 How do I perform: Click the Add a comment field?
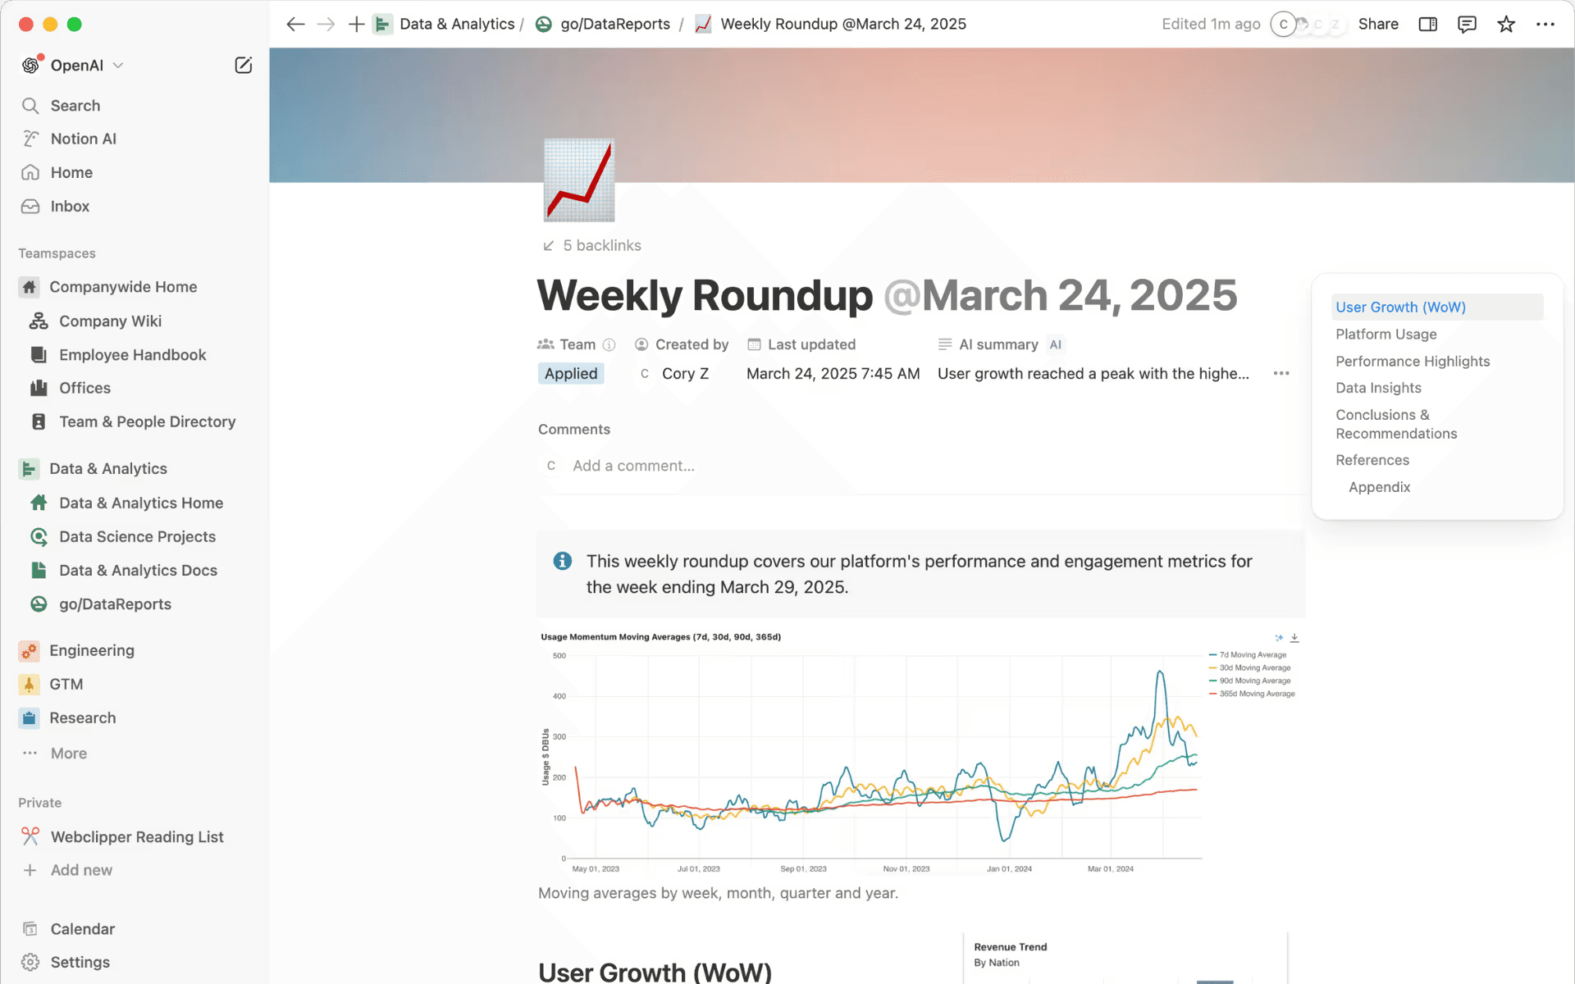point(633,465)
